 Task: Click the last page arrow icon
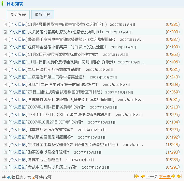179,176
